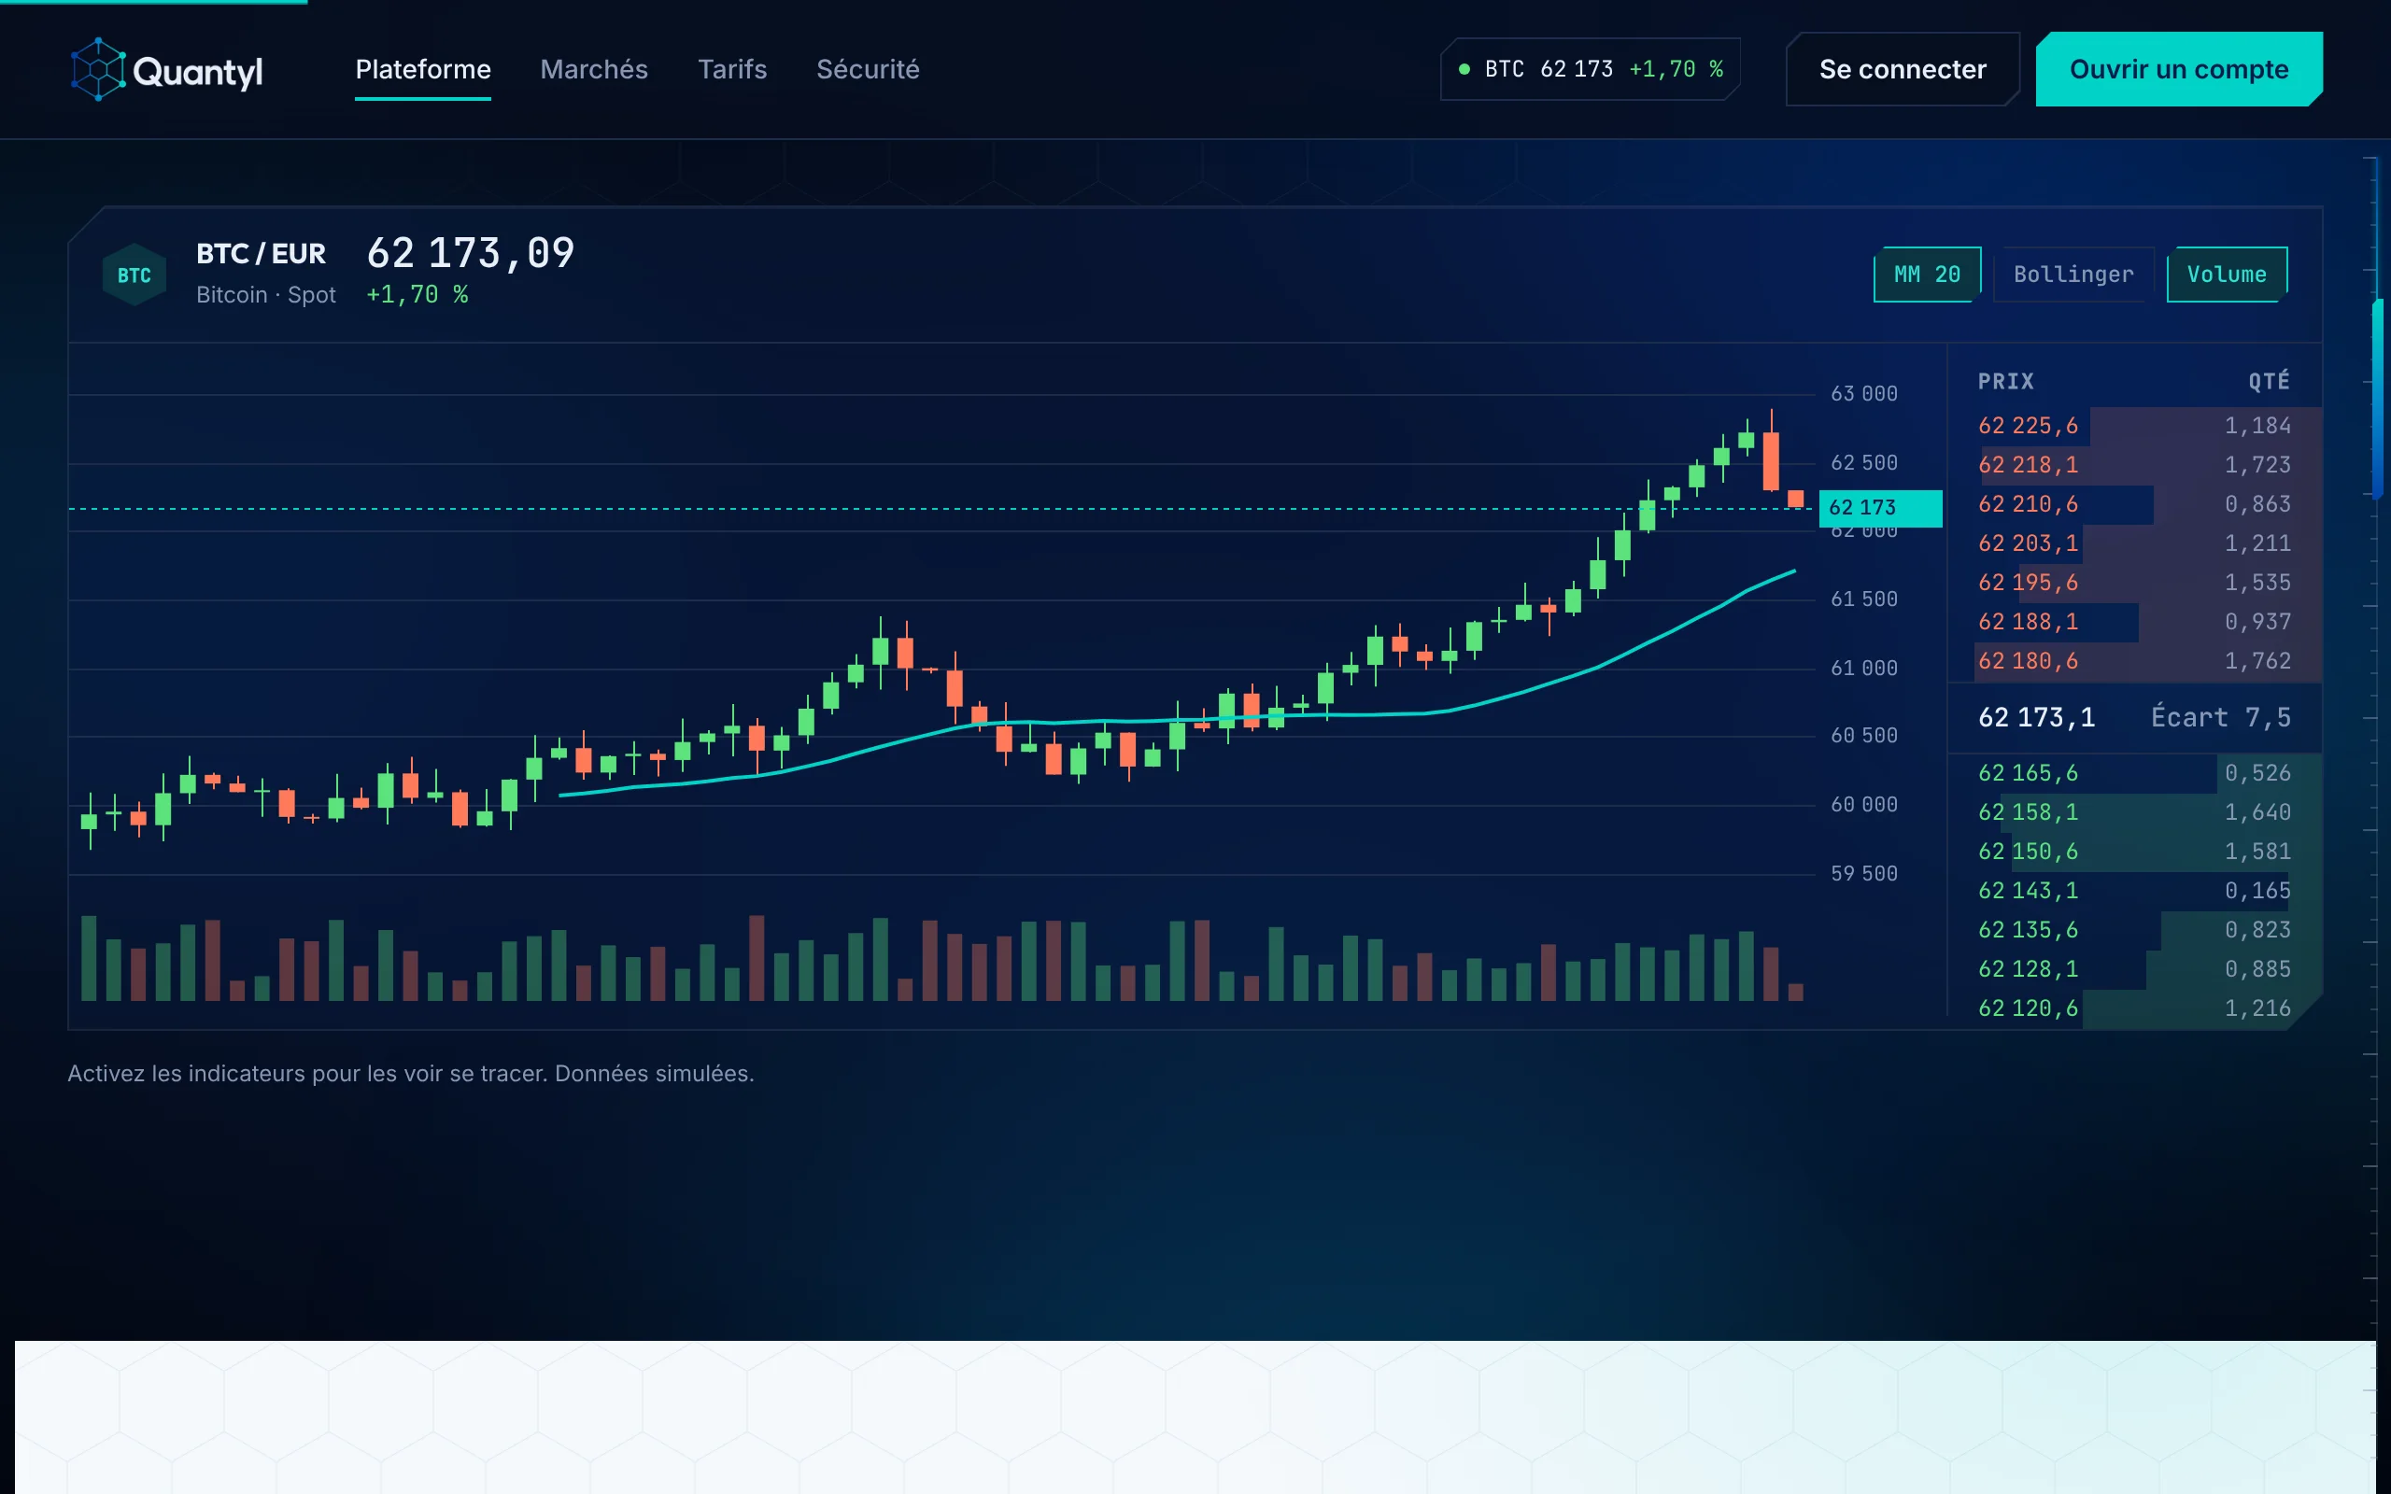
Task: Go to the Marchés nav item
Action: (594, 69)
